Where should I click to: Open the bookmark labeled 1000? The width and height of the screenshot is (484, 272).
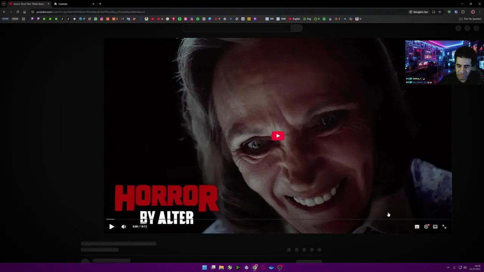click(281, 19)
